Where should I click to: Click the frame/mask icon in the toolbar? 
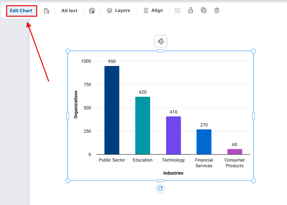177,10
